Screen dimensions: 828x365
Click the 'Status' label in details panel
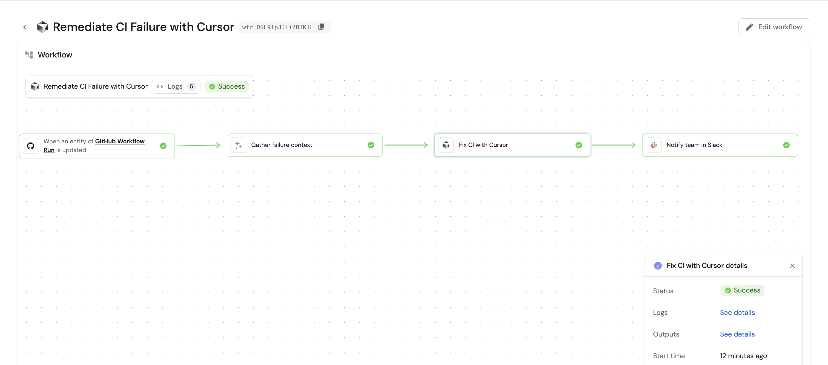(663, 291)
